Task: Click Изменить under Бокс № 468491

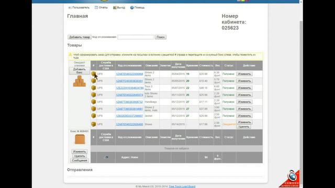Action: click(79, 151)
